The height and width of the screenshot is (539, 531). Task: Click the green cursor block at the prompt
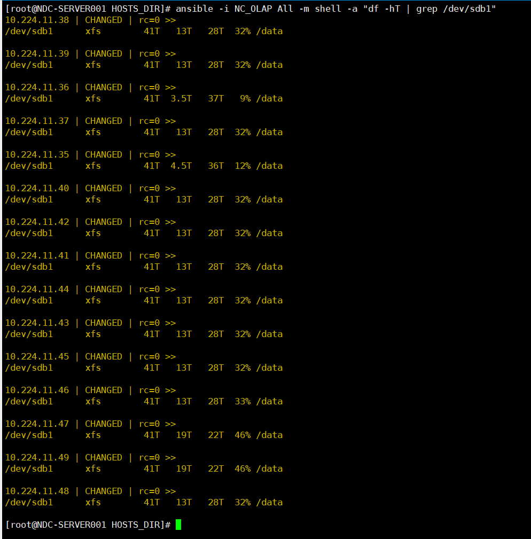click(x=178, y=525)
